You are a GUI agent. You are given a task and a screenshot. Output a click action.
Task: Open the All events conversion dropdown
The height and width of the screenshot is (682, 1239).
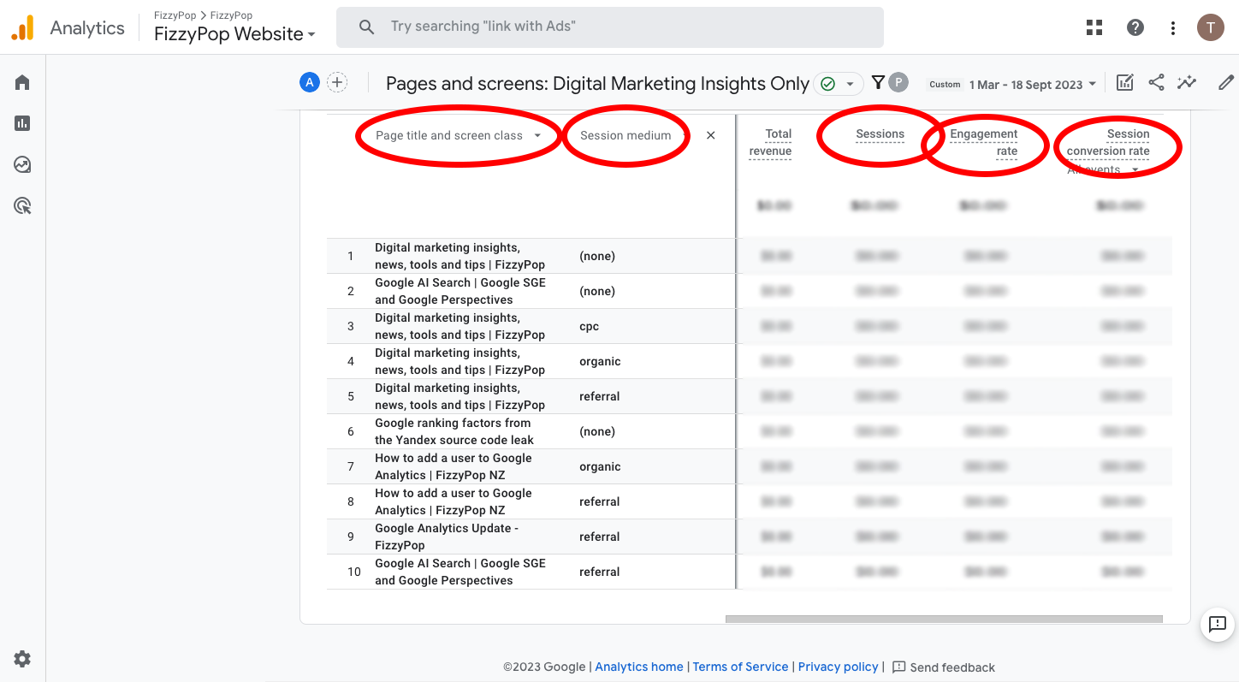(x=1103, y=170)
